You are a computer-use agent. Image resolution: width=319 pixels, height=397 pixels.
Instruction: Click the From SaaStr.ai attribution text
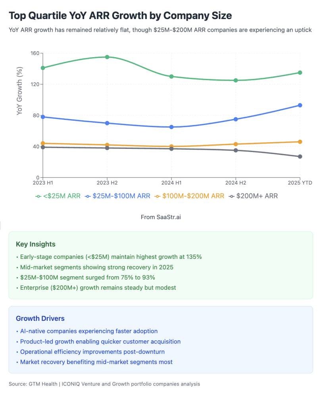tap(159, 217)
